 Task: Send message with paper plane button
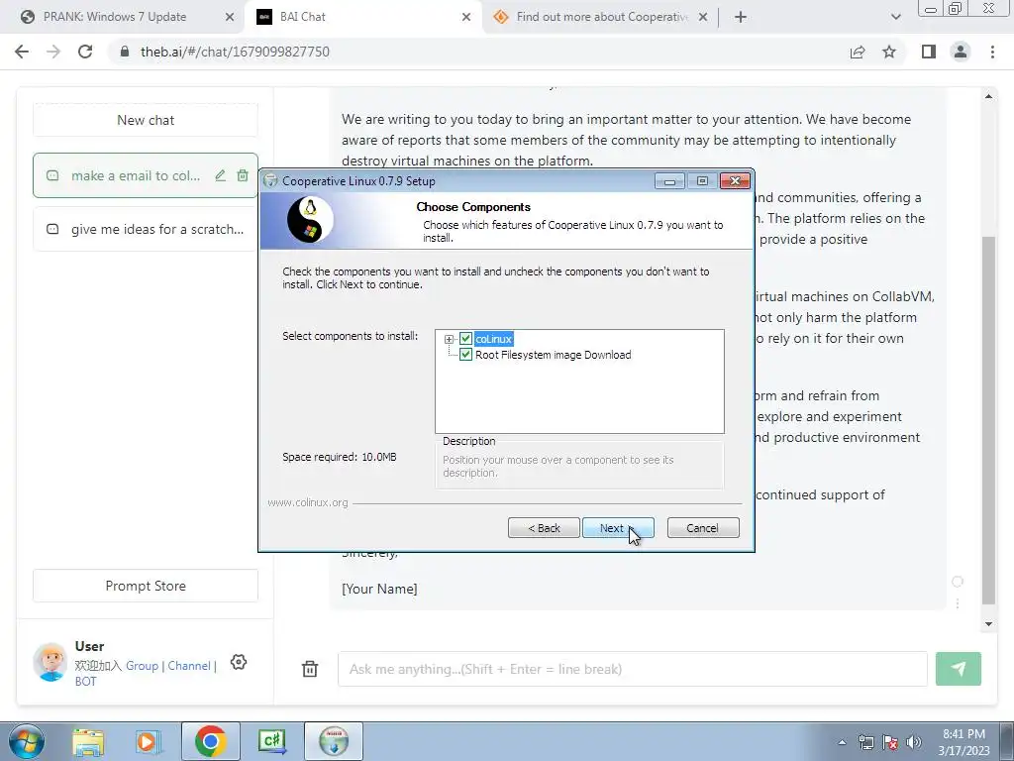tap(958, 669)
